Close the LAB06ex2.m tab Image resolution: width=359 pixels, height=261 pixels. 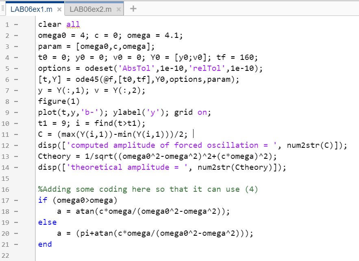point(118,9)
